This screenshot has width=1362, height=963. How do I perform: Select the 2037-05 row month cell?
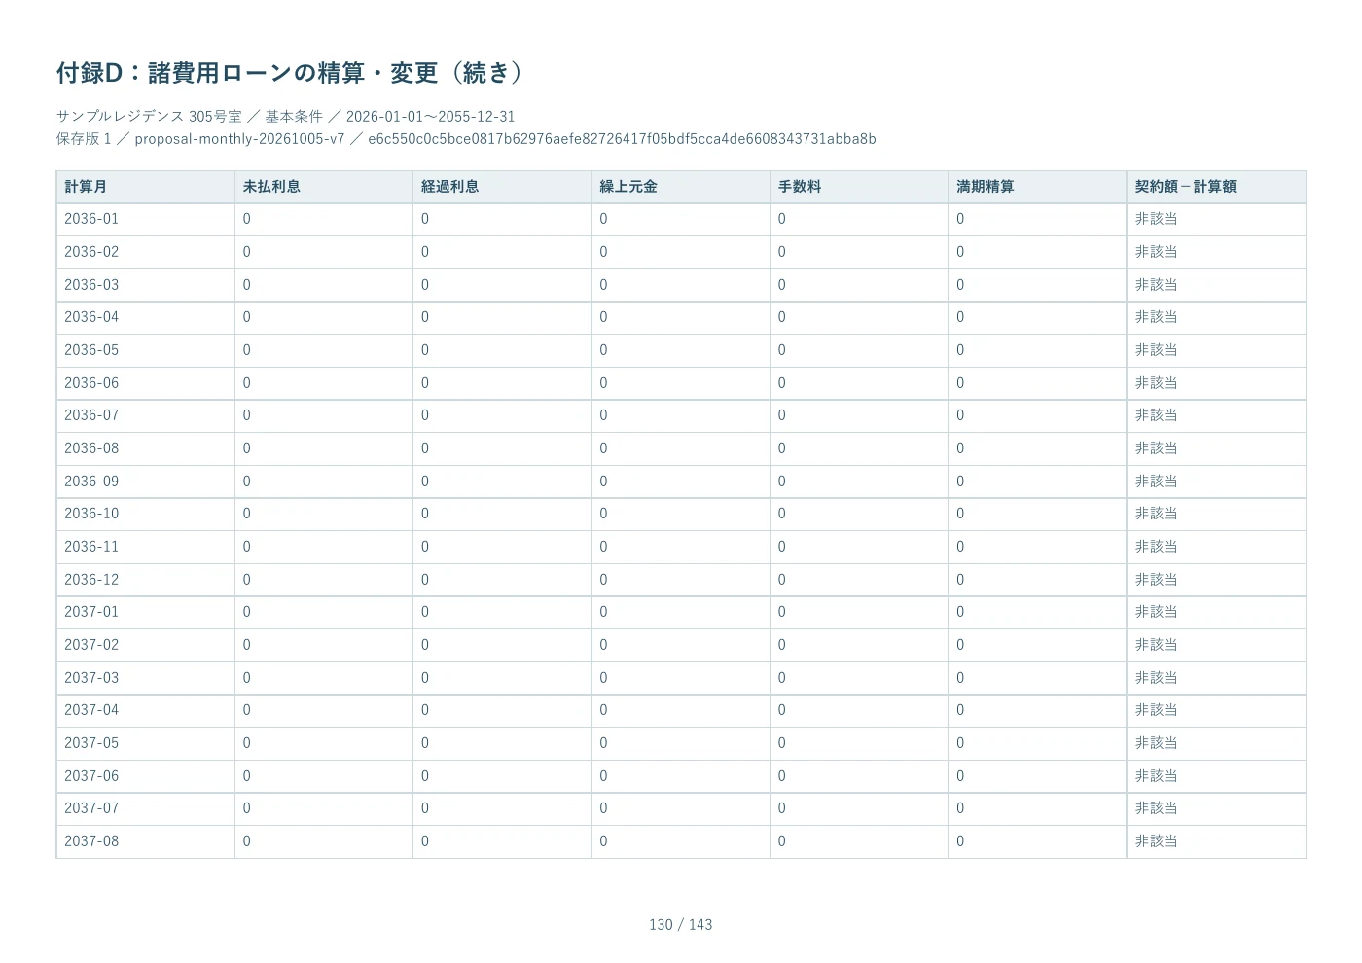[145, 743]
